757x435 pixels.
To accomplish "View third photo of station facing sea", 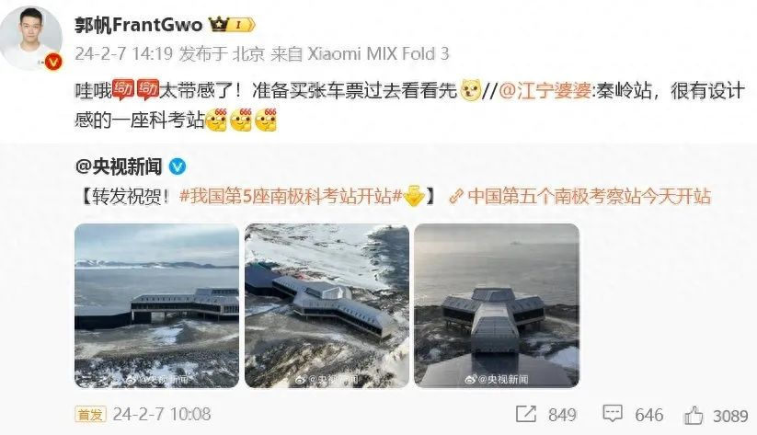I will point(497,305).
